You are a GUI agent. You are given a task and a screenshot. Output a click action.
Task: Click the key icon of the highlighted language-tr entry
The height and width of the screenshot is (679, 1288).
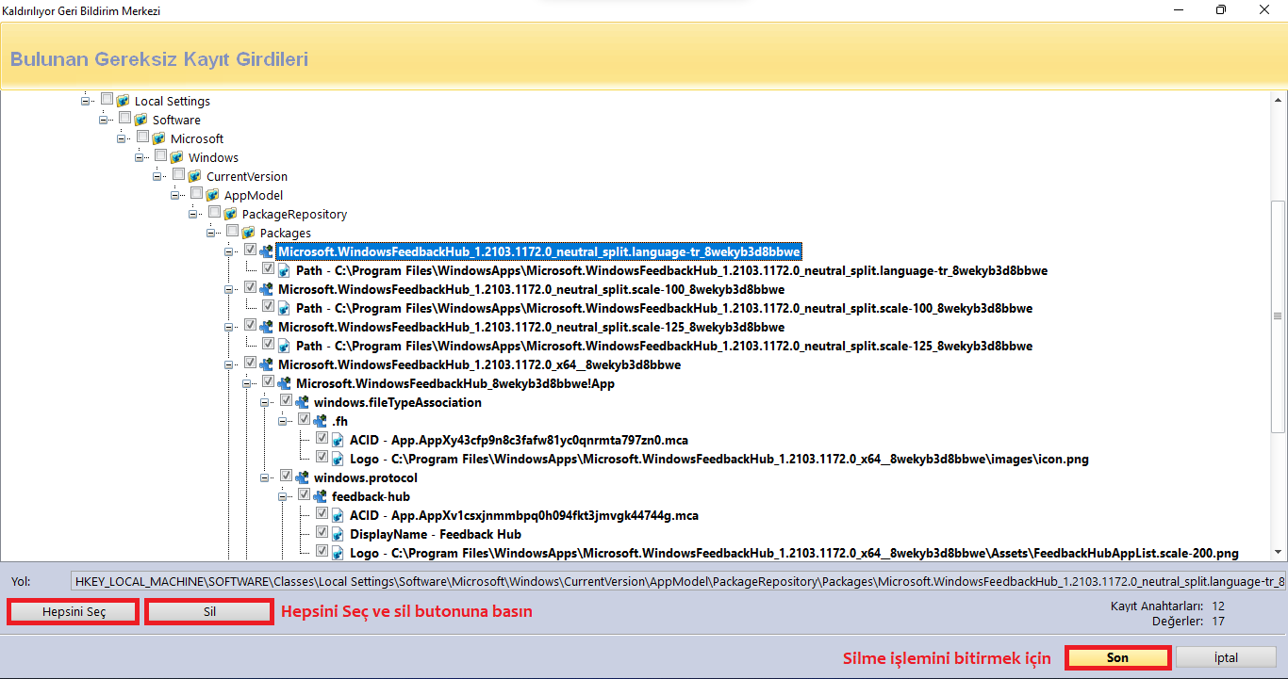[x=267, y=251]
